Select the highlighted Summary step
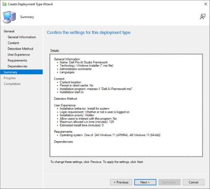The width and height of the screenshot is (210, 189). click(21, 72)
